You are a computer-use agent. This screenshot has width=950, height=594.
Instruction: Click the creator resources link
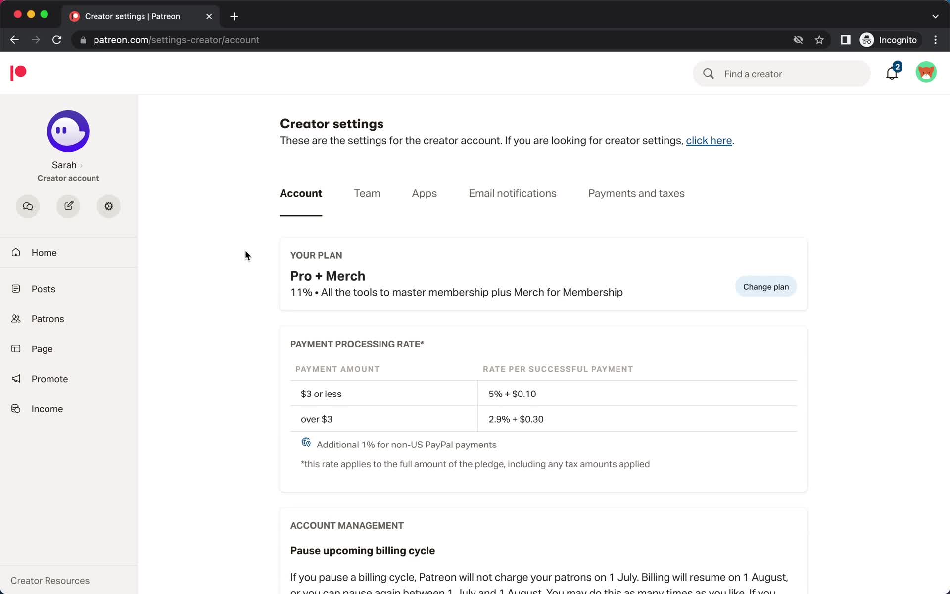tap(50, 580)
